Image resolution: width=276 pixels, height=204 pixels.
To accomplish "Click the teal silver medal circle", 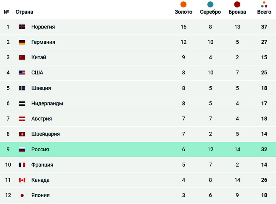I will tap(210, 5).
